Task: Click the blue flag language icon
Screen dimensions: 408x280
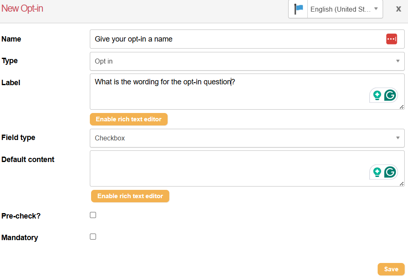Action: pyautogui.click(x=298, y=9)
